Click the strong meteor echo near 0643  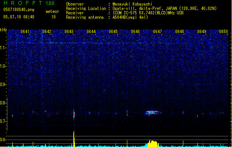(74, 114)
